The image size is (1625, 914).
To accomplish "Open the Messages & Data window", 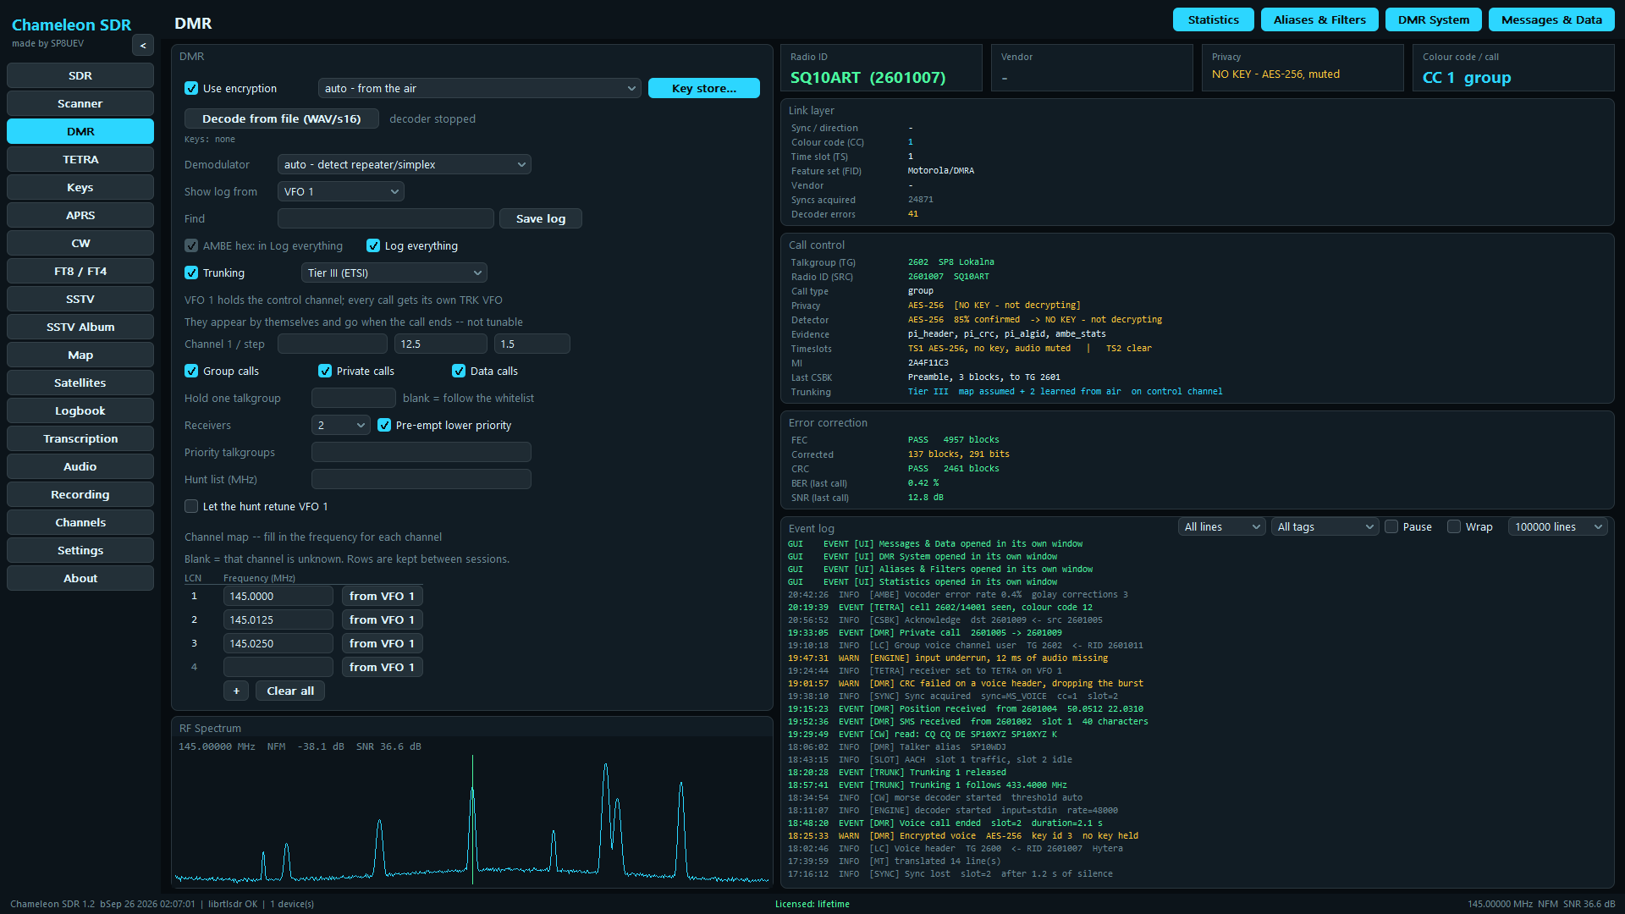I will [x=1551, y=19].
